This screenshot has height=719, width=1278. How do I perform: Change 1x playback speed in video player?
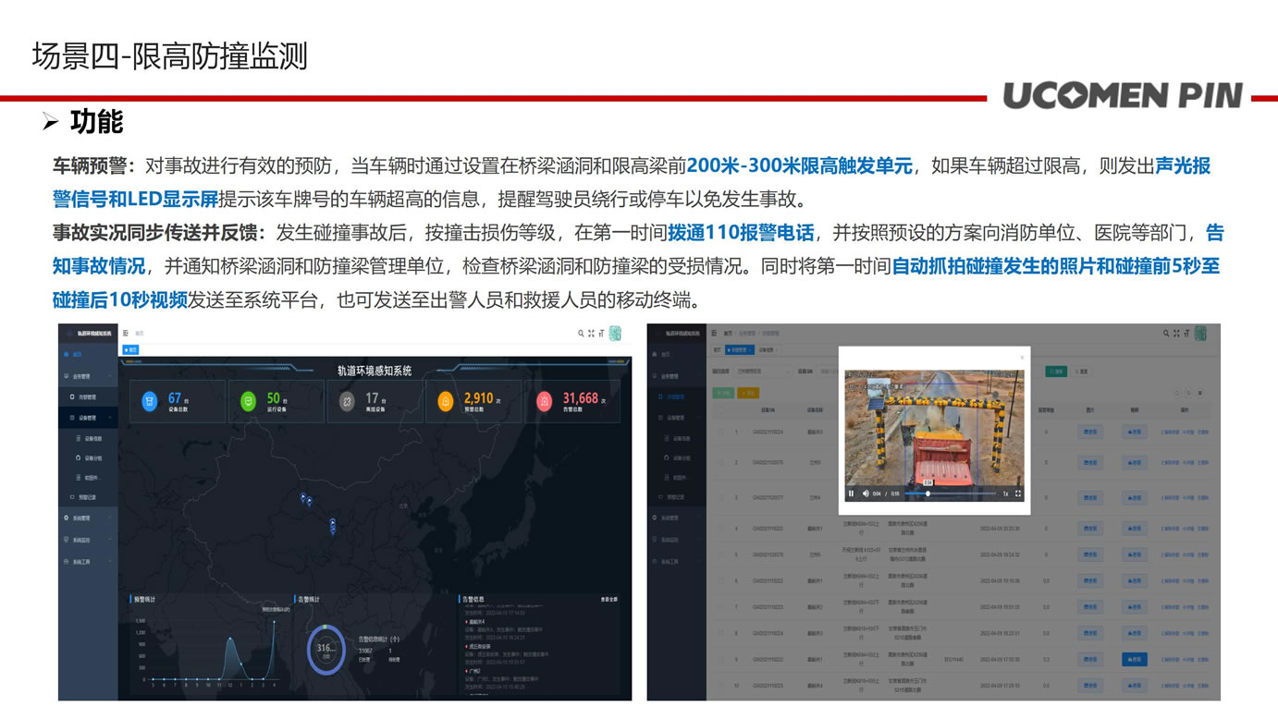(1006, 494)
